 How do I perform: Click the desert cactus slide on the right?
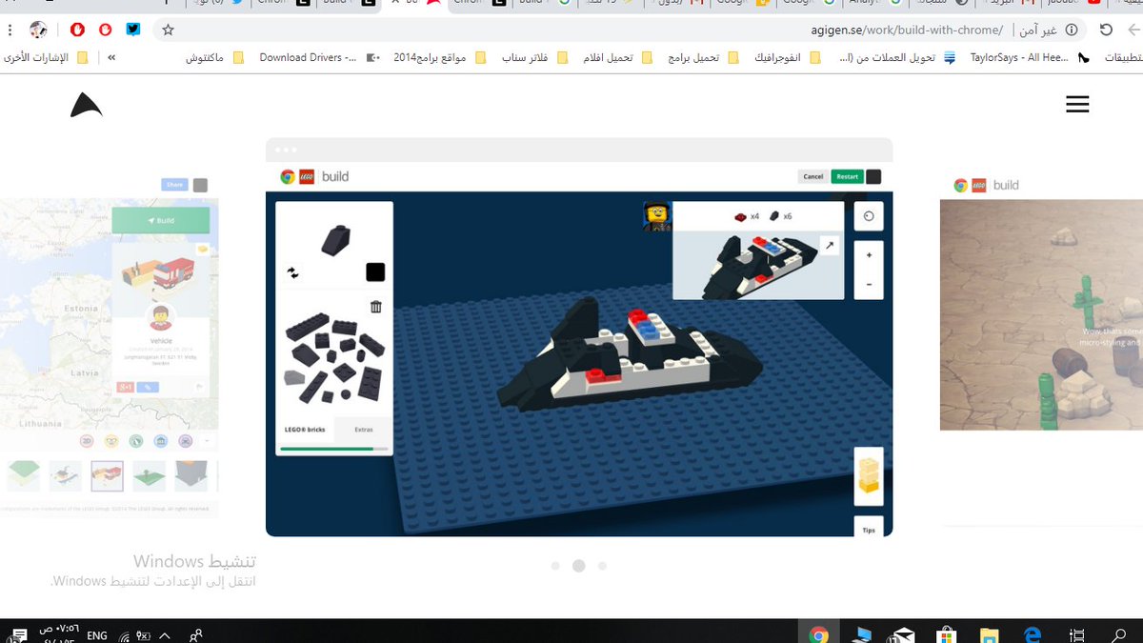(1040, 314)
